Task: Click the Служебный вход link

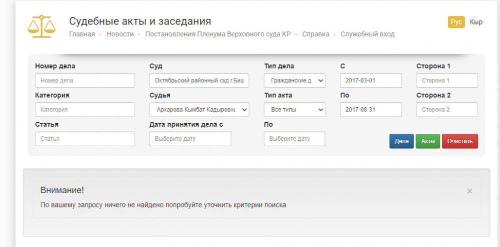Action: click(367, 34)
